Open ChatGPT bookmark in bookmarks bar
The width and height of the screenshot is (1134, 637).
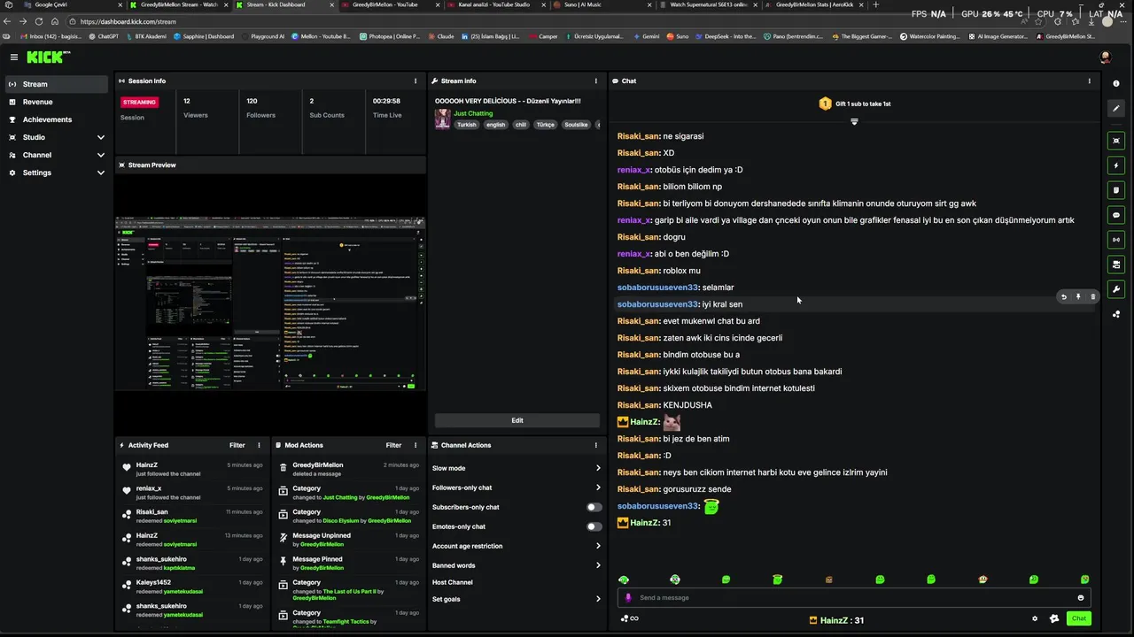[103, 36]
